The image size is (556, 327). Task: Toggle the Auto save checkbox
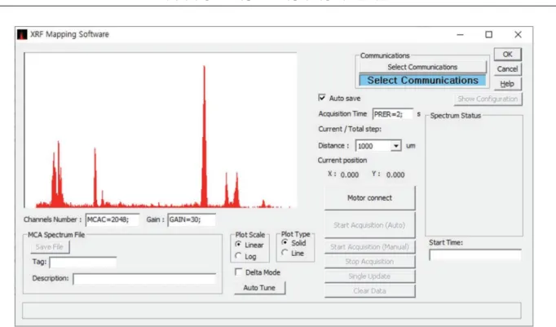[322, 98]
